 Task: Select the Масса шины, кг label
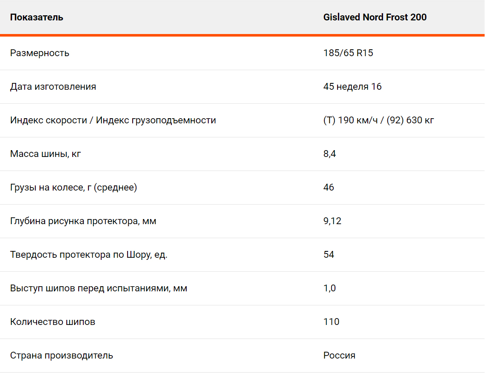click(x=45, y=154)
